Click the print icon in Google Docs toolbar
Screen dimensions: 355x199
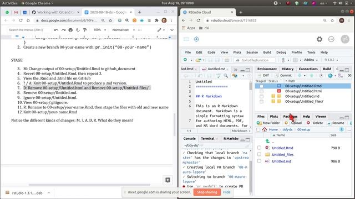(70, 30)
